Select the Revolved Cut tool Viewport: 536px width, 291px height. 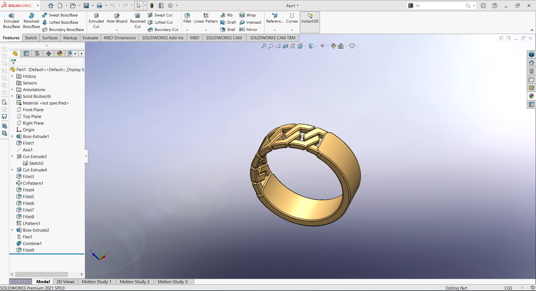pyautogui.click(x=138, y=21)
